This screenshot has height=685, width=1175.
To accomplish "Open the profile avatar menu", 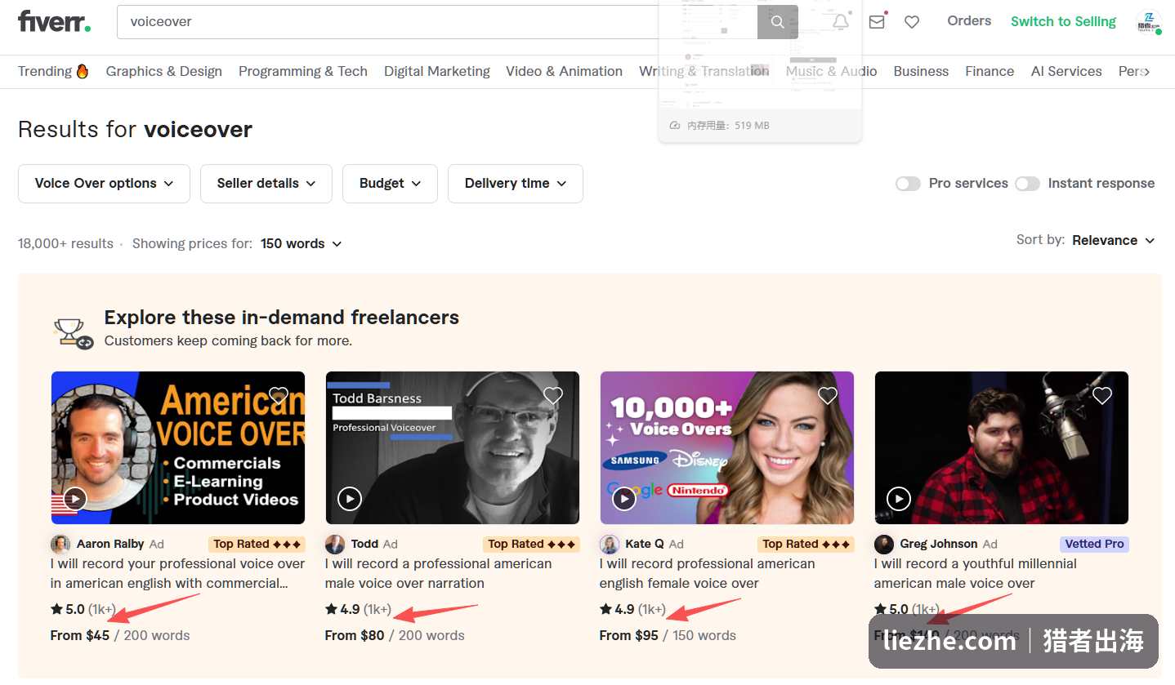I will [x=1149, y=22].
